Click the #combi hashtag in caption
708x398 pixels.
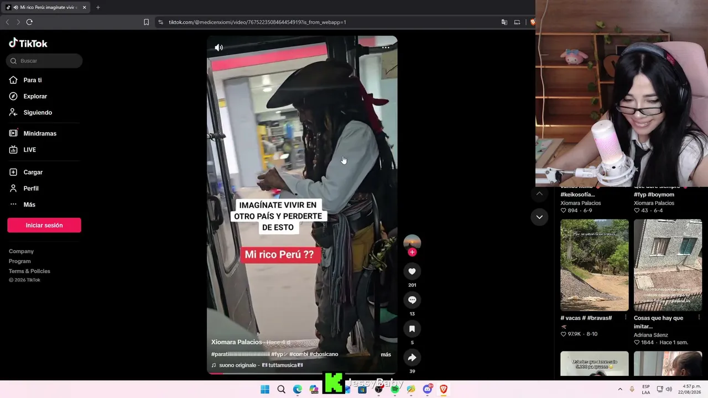point(299,354)
